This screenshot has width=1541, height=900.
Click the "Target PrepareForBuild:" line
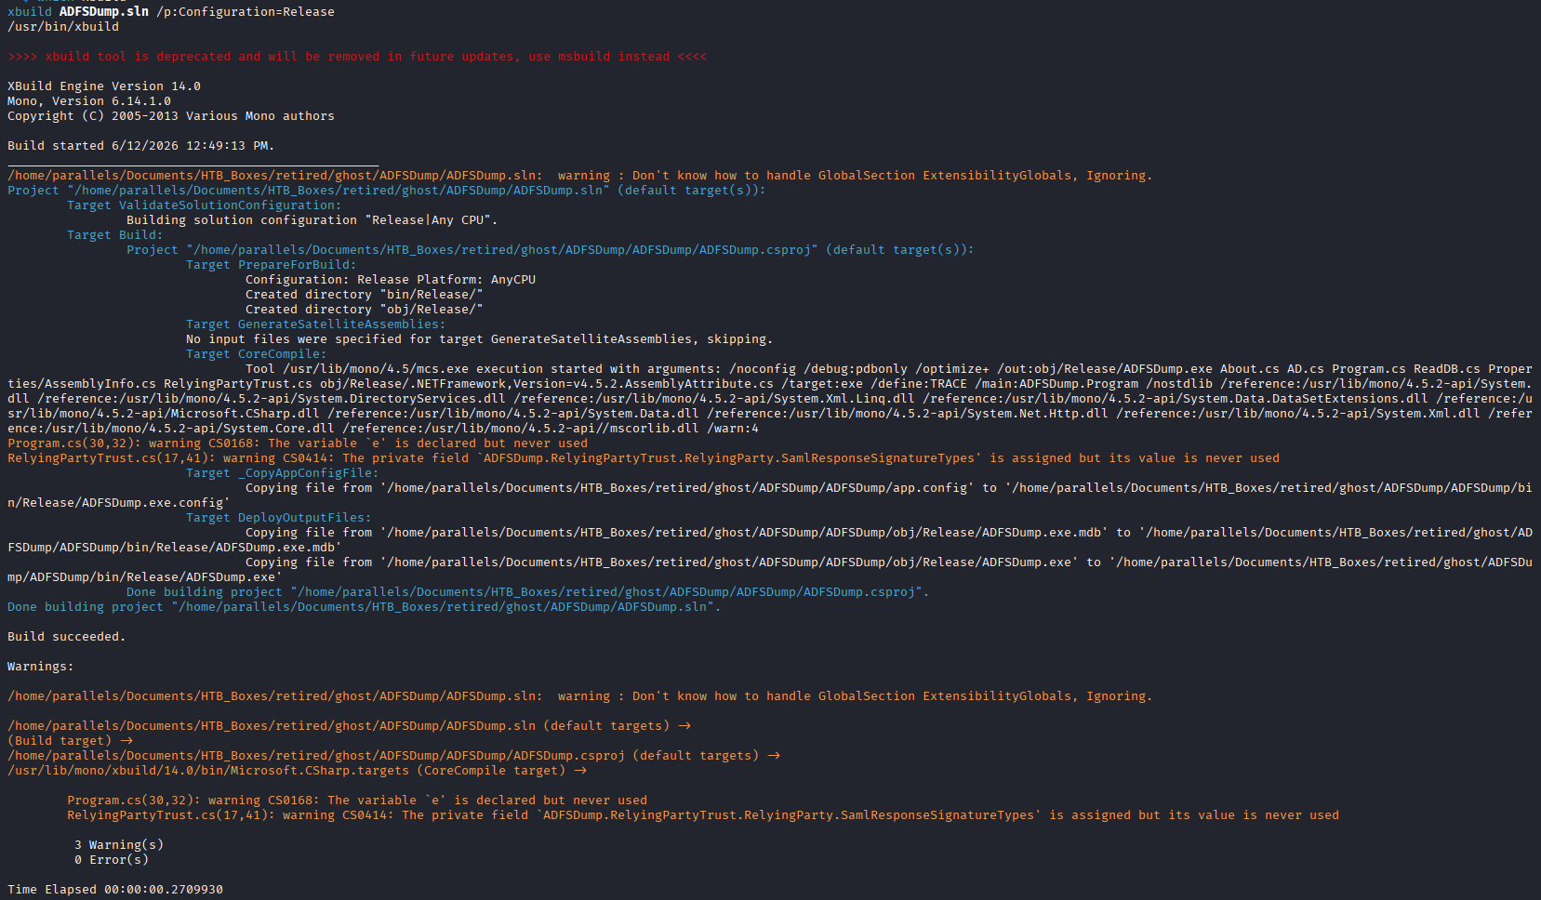(x=272, y=265)
